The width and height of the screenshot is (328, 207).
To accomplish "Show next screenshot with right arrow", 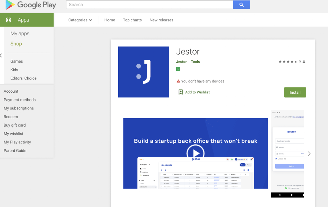I will (x=309, y=154).
